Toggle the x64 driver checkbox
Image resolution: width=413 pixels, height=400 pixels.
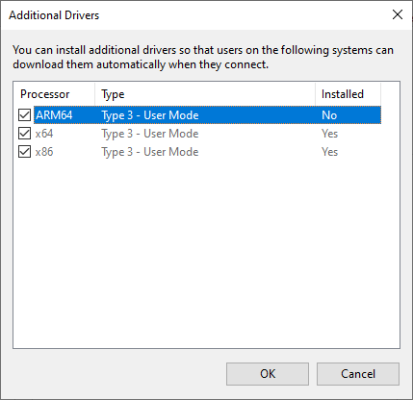[24, 134]
